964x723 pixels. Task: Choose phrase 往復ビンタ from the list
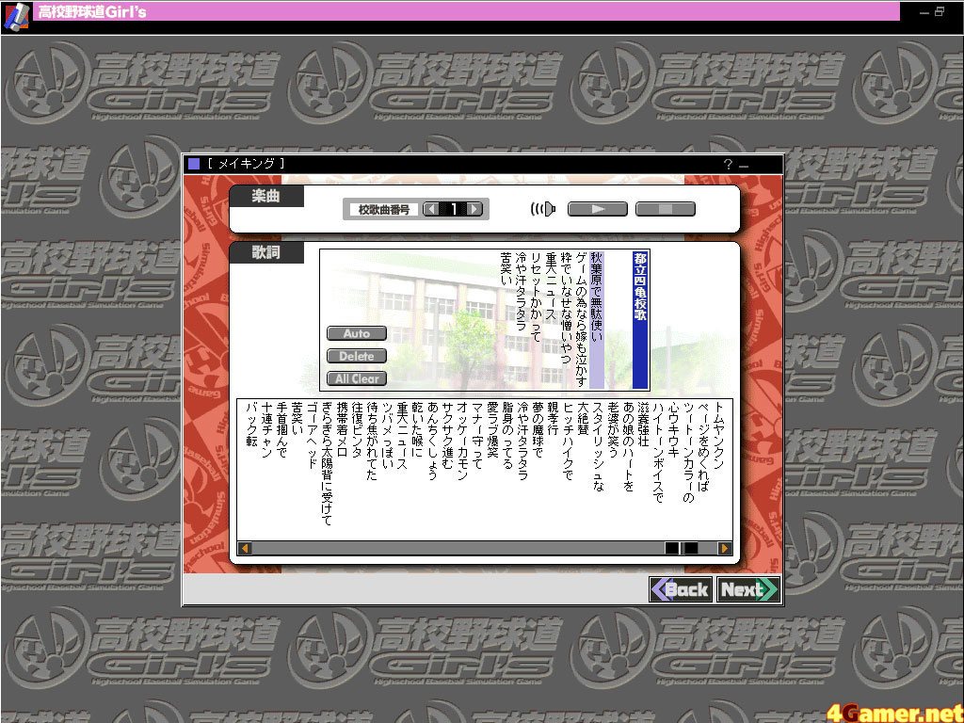point(357,429)
